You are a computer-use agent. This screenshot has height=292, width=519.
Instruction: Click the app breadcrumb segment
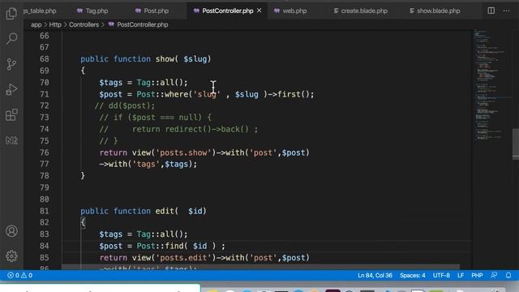[x=36, y=24]
